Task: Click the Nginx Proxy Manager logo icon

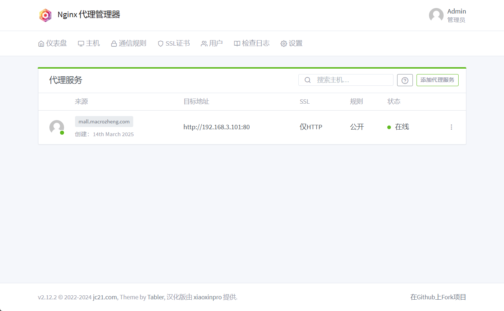Action: [45, 15]
